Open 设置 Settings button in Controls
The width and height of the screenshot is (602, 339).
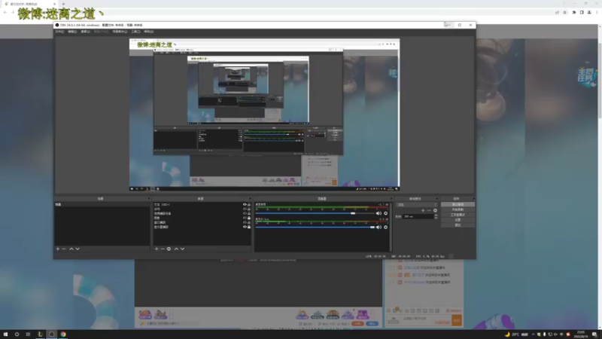[x=458, y=220]
